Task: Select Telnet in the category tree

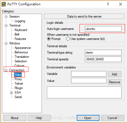Action: (19, 84)
